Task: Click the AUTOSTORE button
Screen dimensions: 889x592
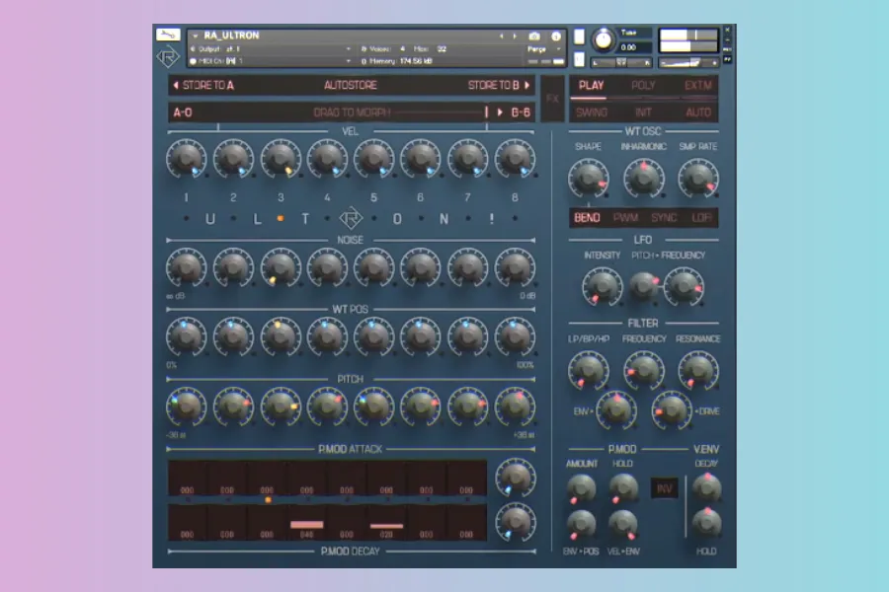Action: click(x=351, y=86)
